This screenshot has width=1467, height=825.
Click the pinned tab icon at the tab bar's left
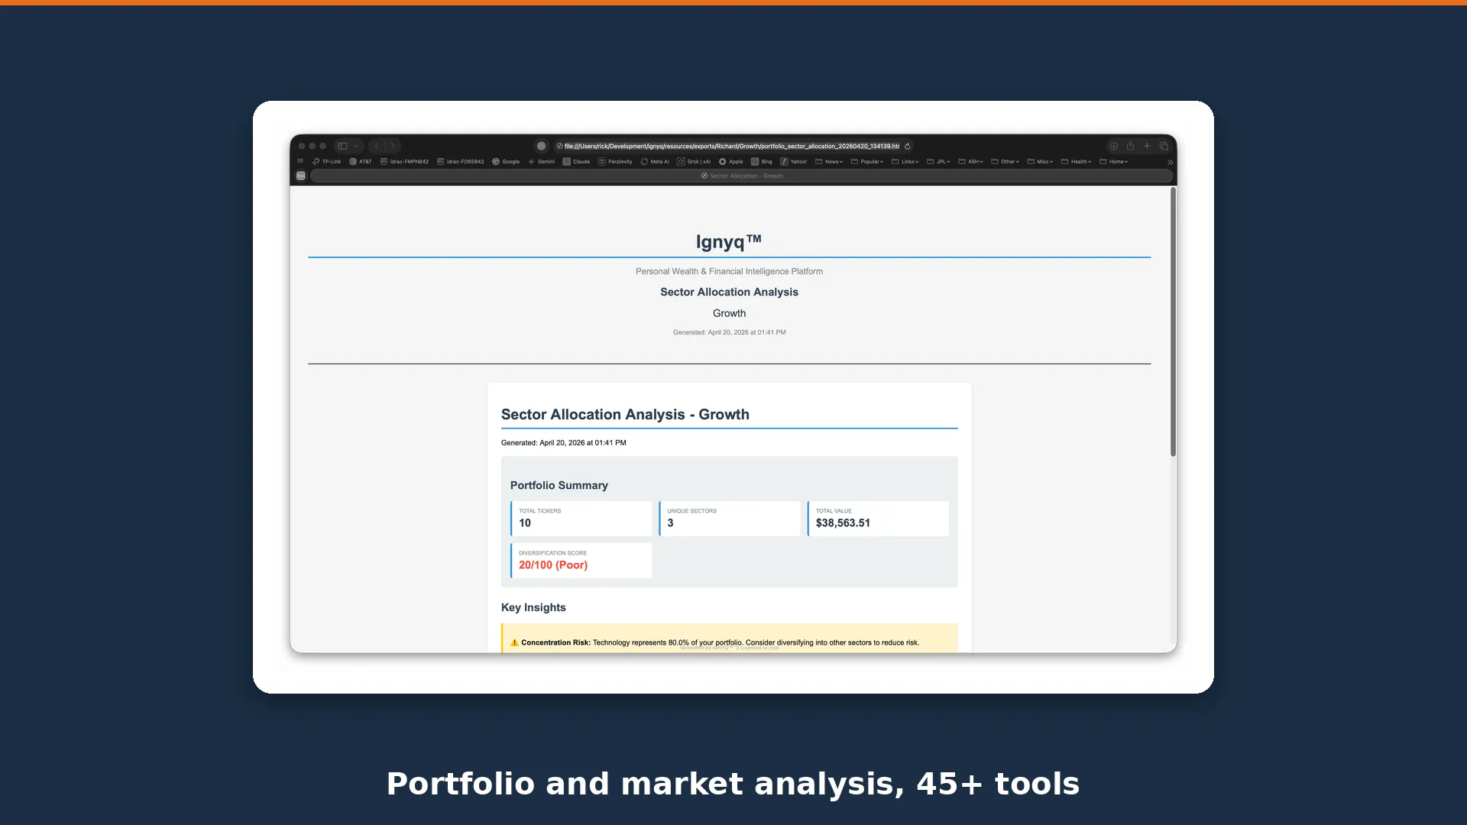pos(301,176)
